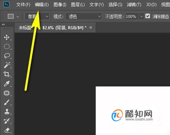Open the 滤镜(T) menu

tap(134, 5)
